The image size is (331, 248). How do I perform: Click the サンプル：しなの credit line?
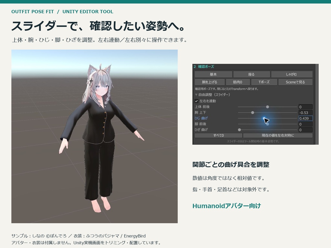[79, 236]
